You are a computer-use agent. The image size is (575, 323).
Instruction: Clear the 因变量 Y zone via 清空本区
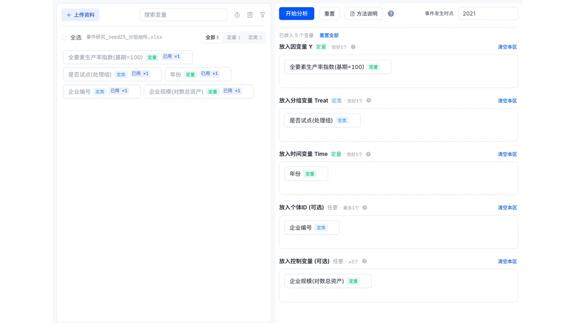click(x=507, y=47)
